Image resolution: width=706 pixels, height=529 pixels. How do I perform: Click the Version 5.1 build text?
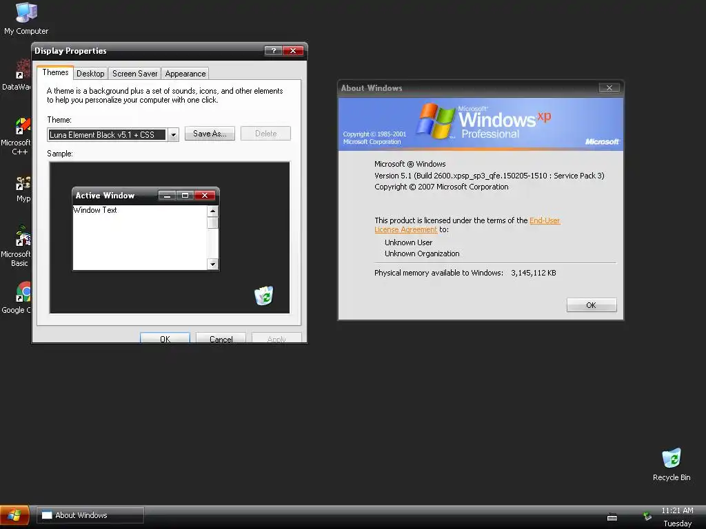click(490, 176)
